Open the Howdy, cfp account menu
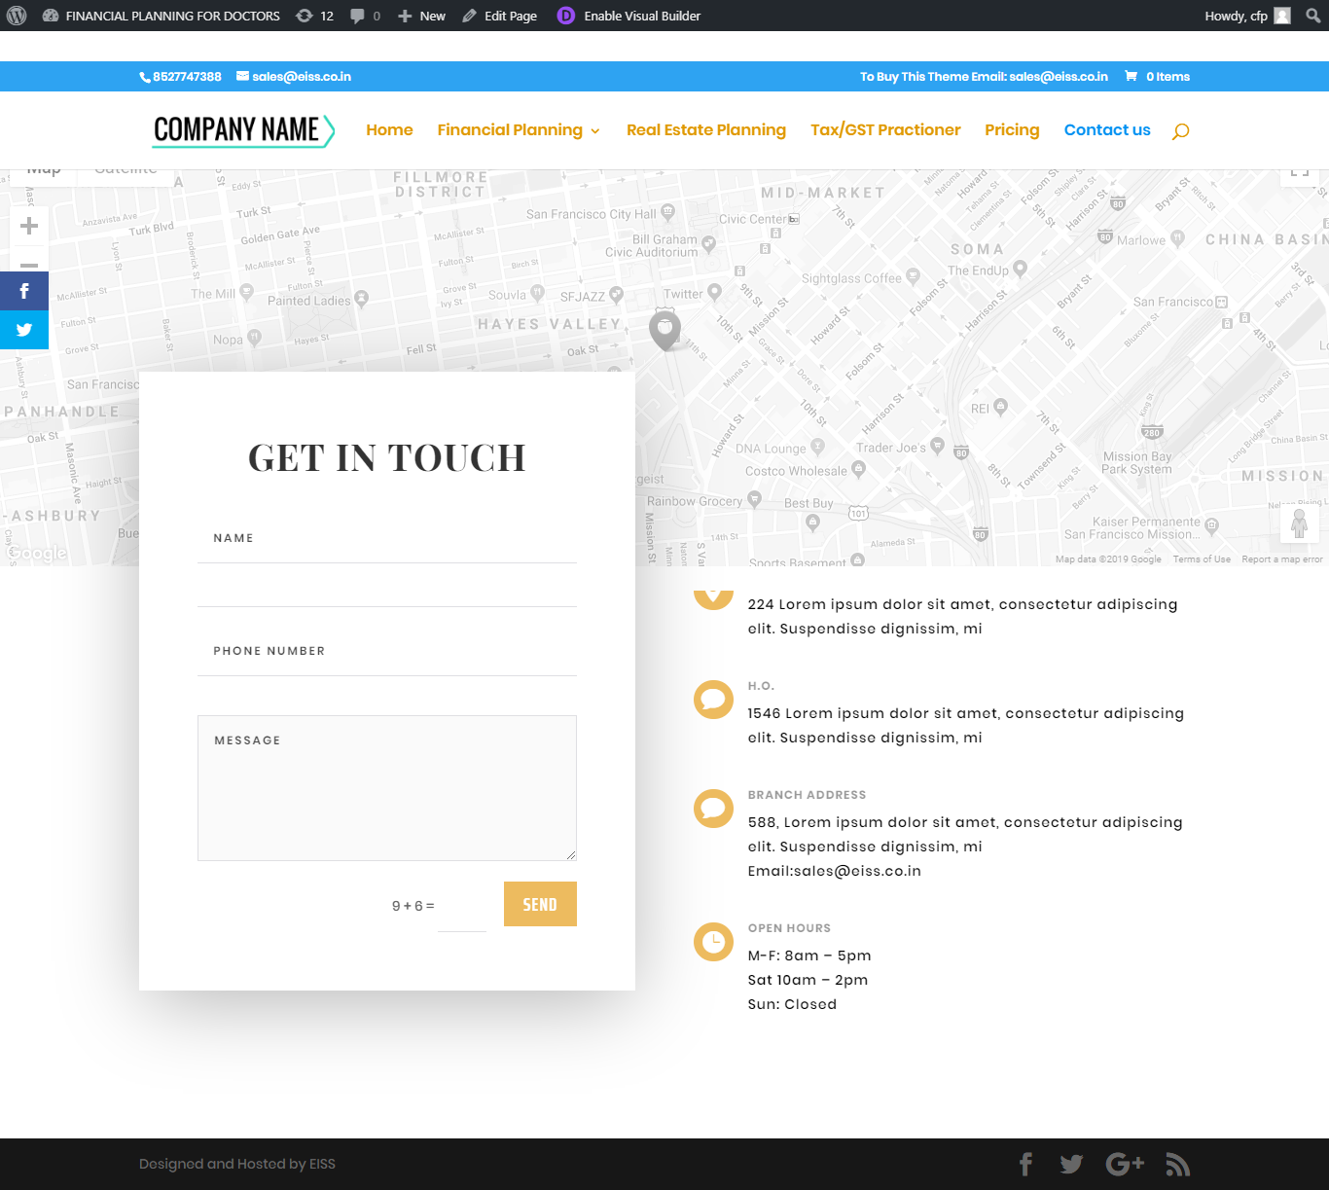The image size is (1329, 1190). [1246, 16]
